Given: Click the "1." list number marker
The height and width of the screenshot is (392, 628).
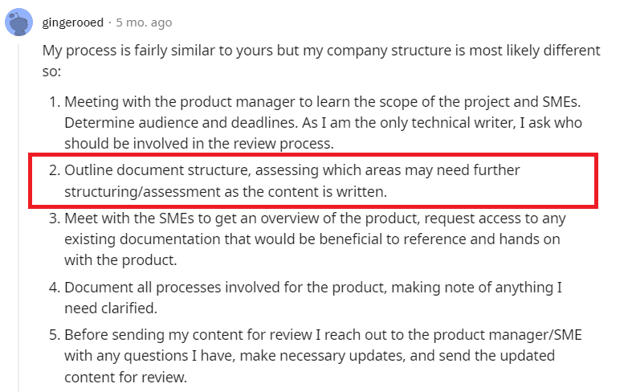Looking at the screenshot, I should 53,102.
